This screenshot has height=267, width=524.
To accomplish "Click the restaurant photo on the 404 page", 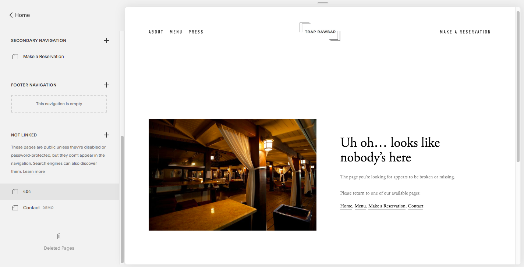I will [x=232, y=175].
